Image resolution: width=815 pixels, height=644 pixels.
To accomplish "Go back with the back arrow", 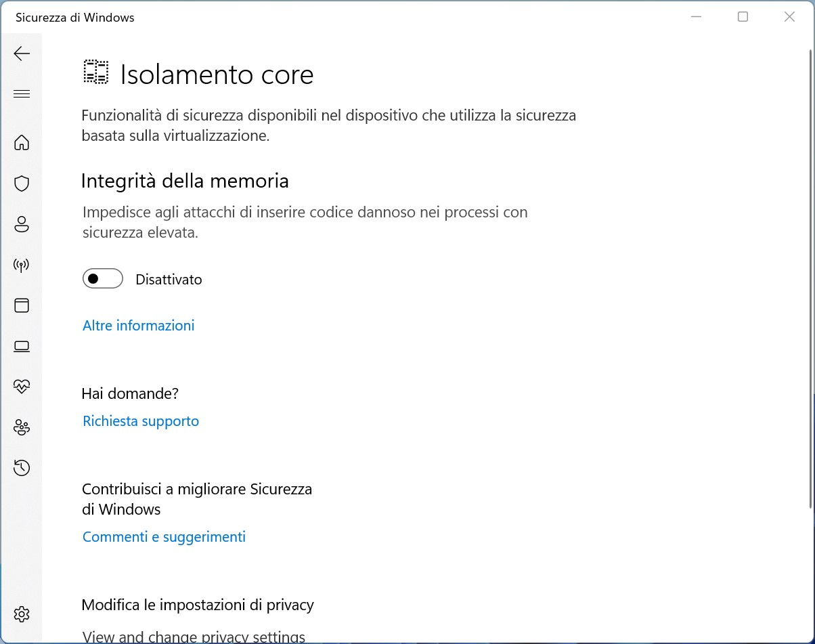I will click(22, 53).
